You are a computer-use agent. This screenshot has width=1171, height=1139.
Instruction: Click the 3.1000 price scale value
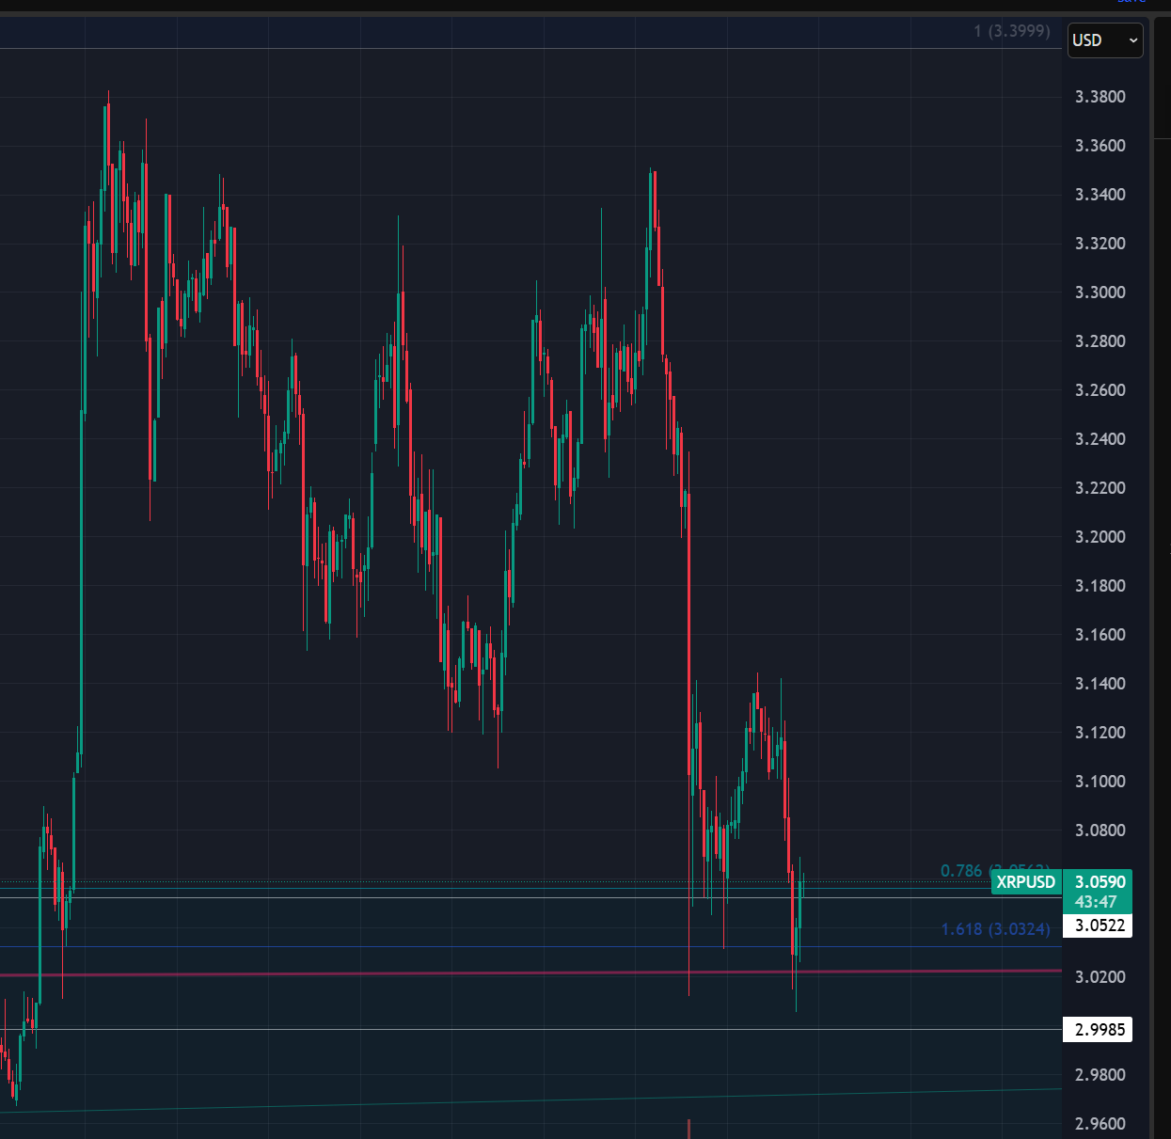[1100, 782]
